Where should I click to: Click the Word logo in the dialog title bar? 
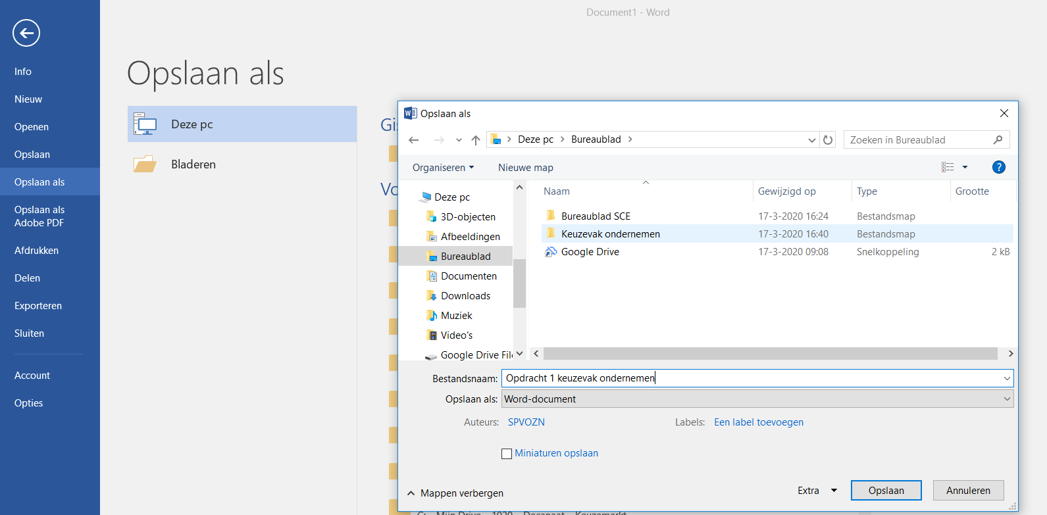(410, 113)
